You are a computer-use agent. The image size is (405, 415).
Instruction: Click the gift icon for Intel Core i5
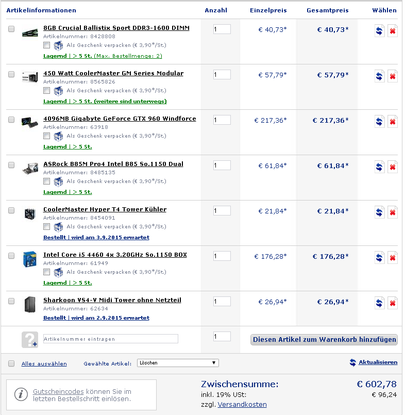point(58,272)
